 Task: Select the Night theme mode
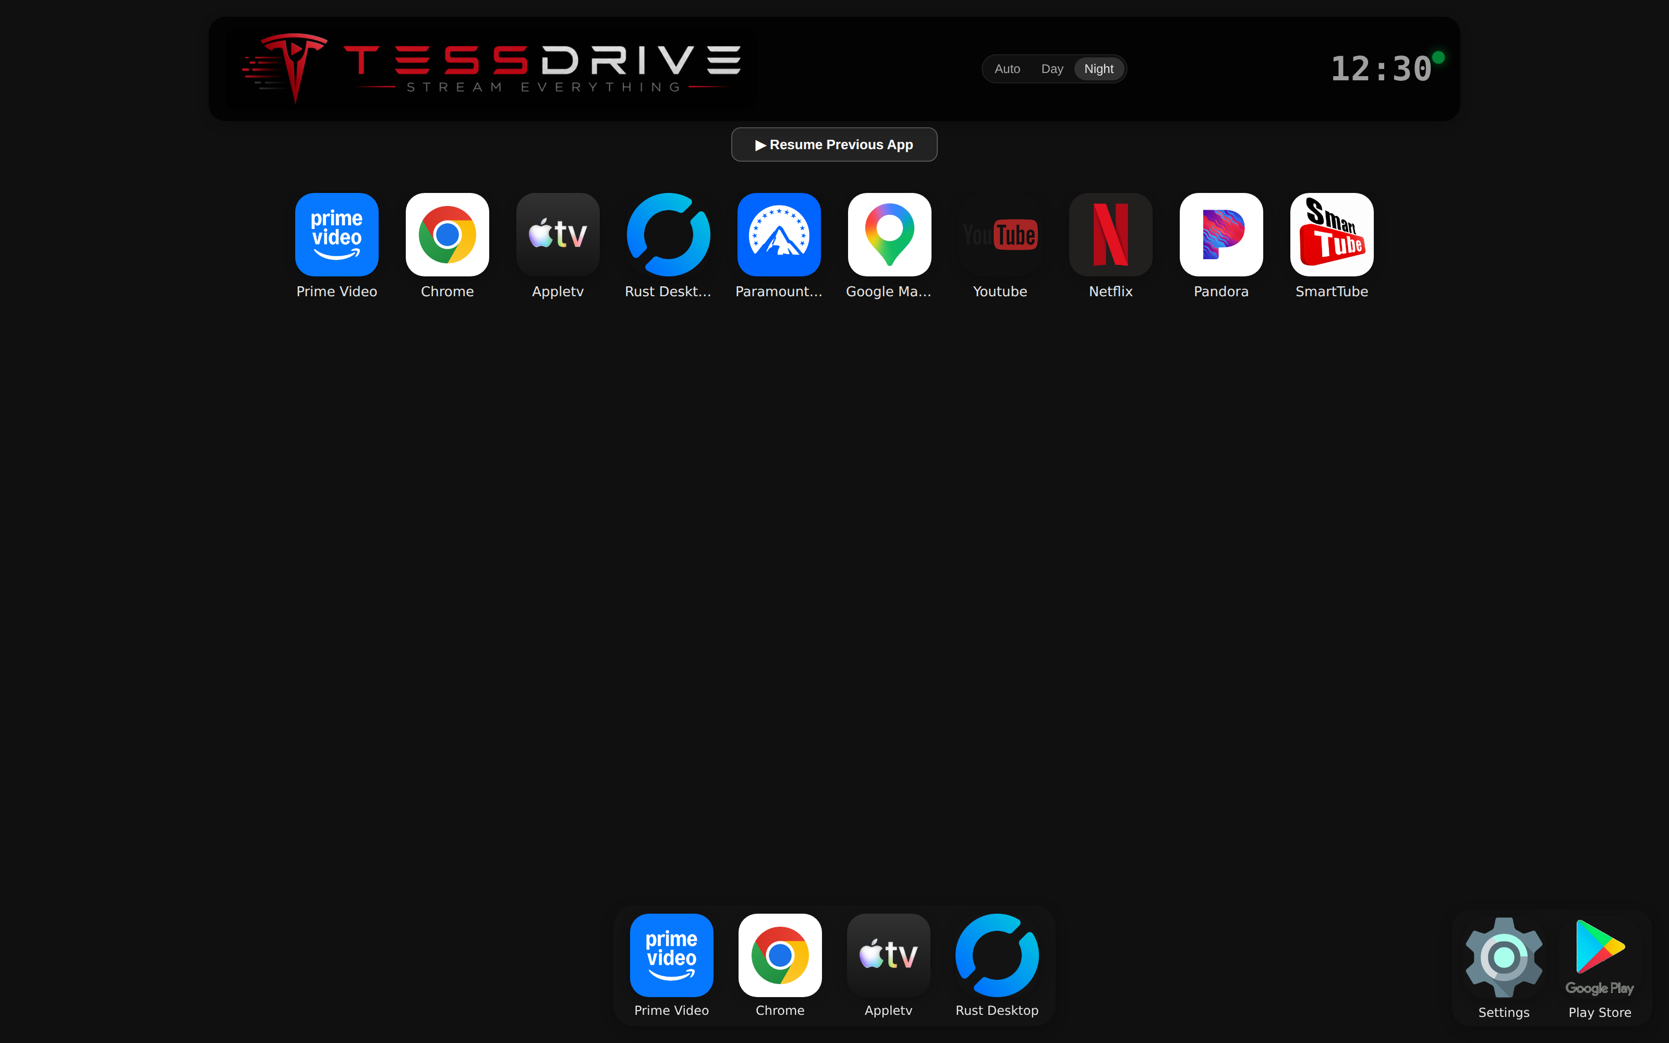[1098, 69]
